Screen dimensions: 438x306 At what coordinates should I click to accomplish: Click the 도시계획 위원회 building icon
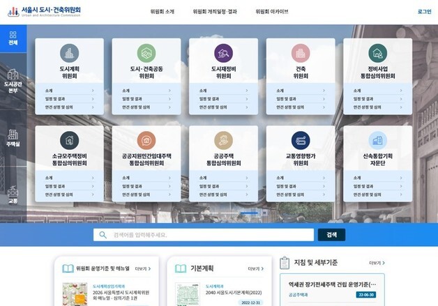point(69,53)
